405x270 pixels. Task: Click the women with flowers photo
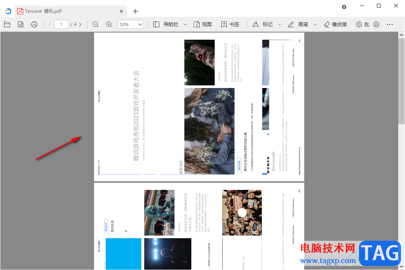(x=209, y=131)
